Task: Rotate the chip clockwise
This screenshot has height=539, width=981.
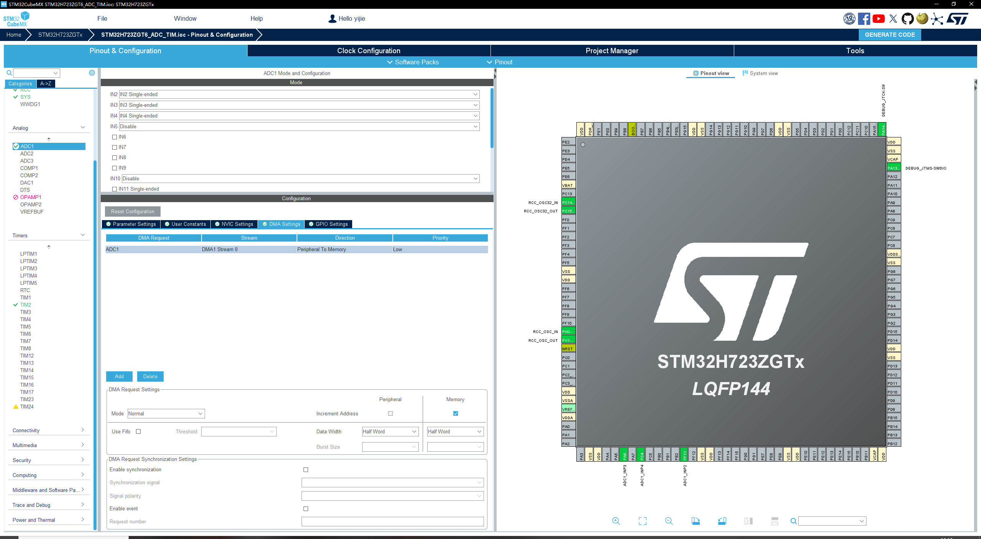Action: [x=696, y=521]
